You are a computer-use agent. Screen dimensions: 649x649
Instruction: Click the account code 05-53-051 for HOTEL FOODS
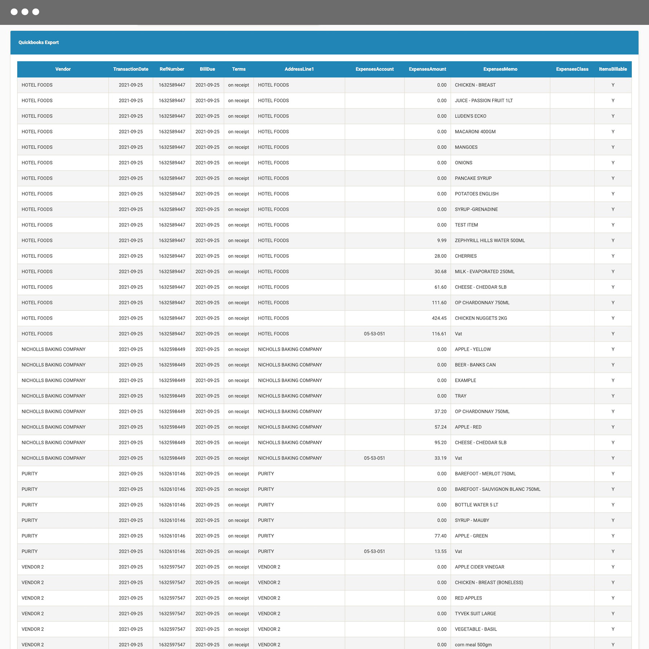(375, 334)
